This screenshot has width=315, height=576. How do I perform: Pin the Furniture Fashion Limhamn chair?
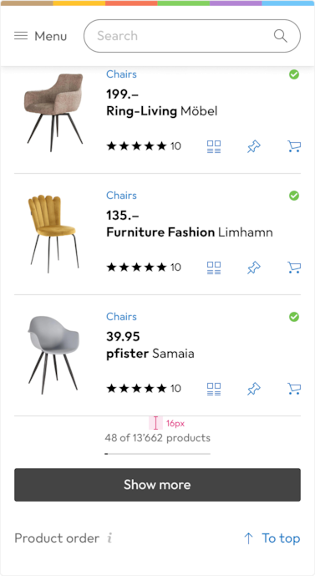[x=254, y=268]
